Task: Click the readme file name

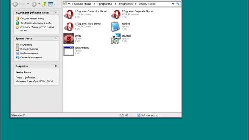Action: click(126, 23)
